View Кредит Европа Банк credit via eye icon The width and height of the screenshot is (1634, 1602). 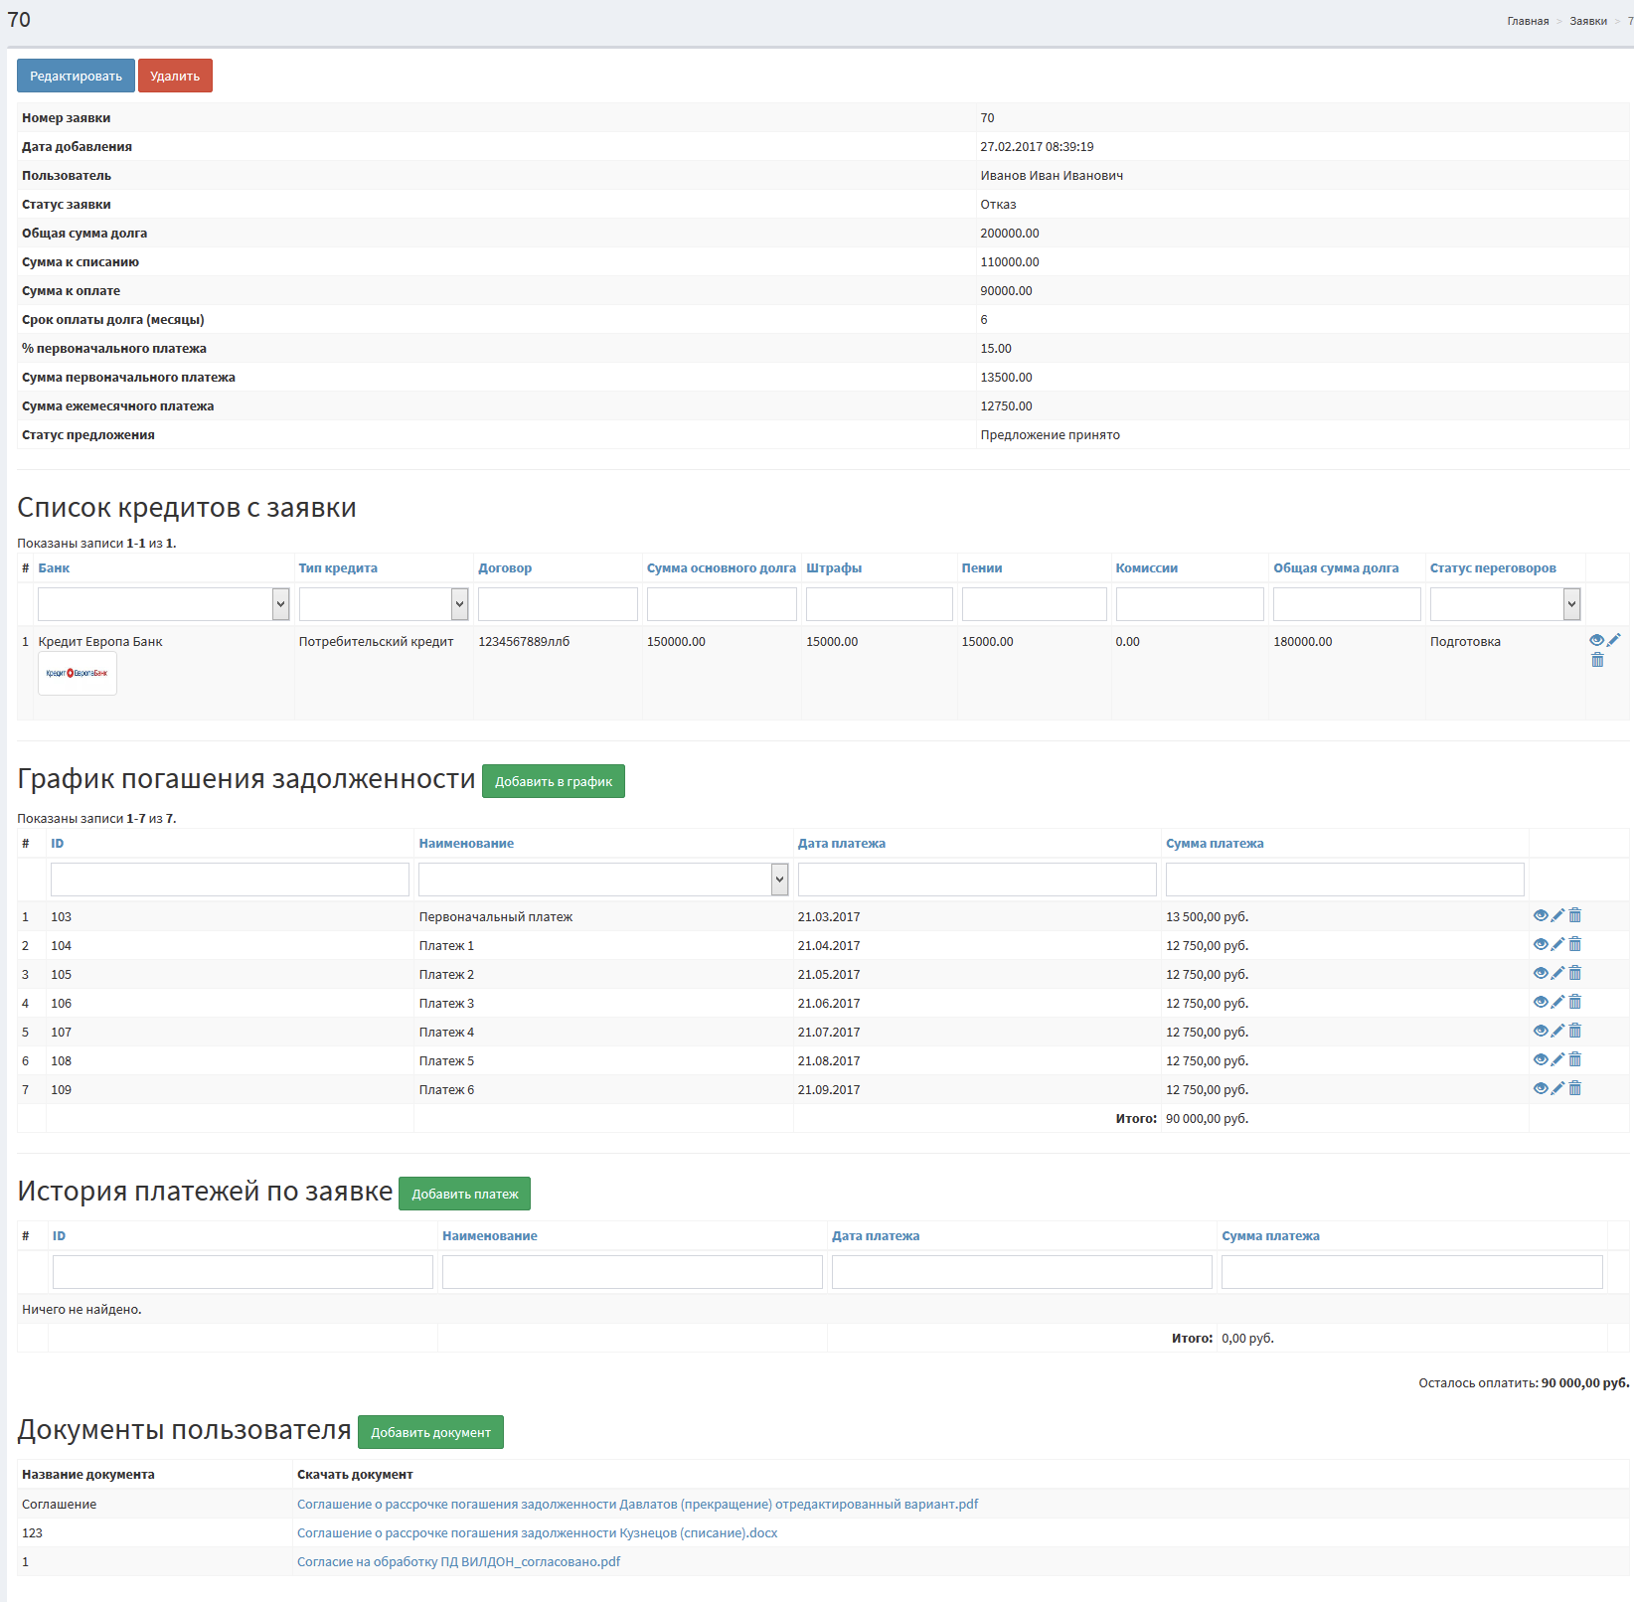tap(1596, 640)
